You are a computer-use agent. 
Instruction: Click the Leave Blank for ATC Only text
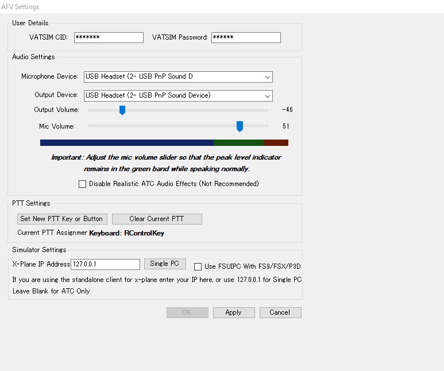(51, 291)
